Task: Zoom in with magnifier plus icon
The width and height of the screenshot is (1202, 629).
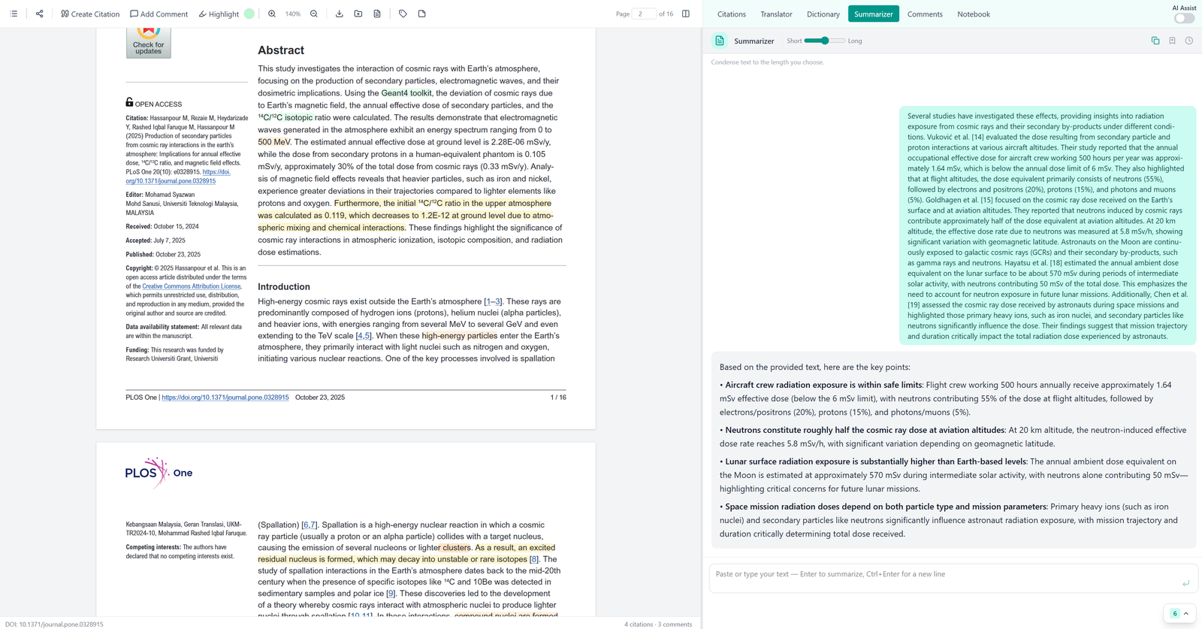Action: click(x=272, y=14)
